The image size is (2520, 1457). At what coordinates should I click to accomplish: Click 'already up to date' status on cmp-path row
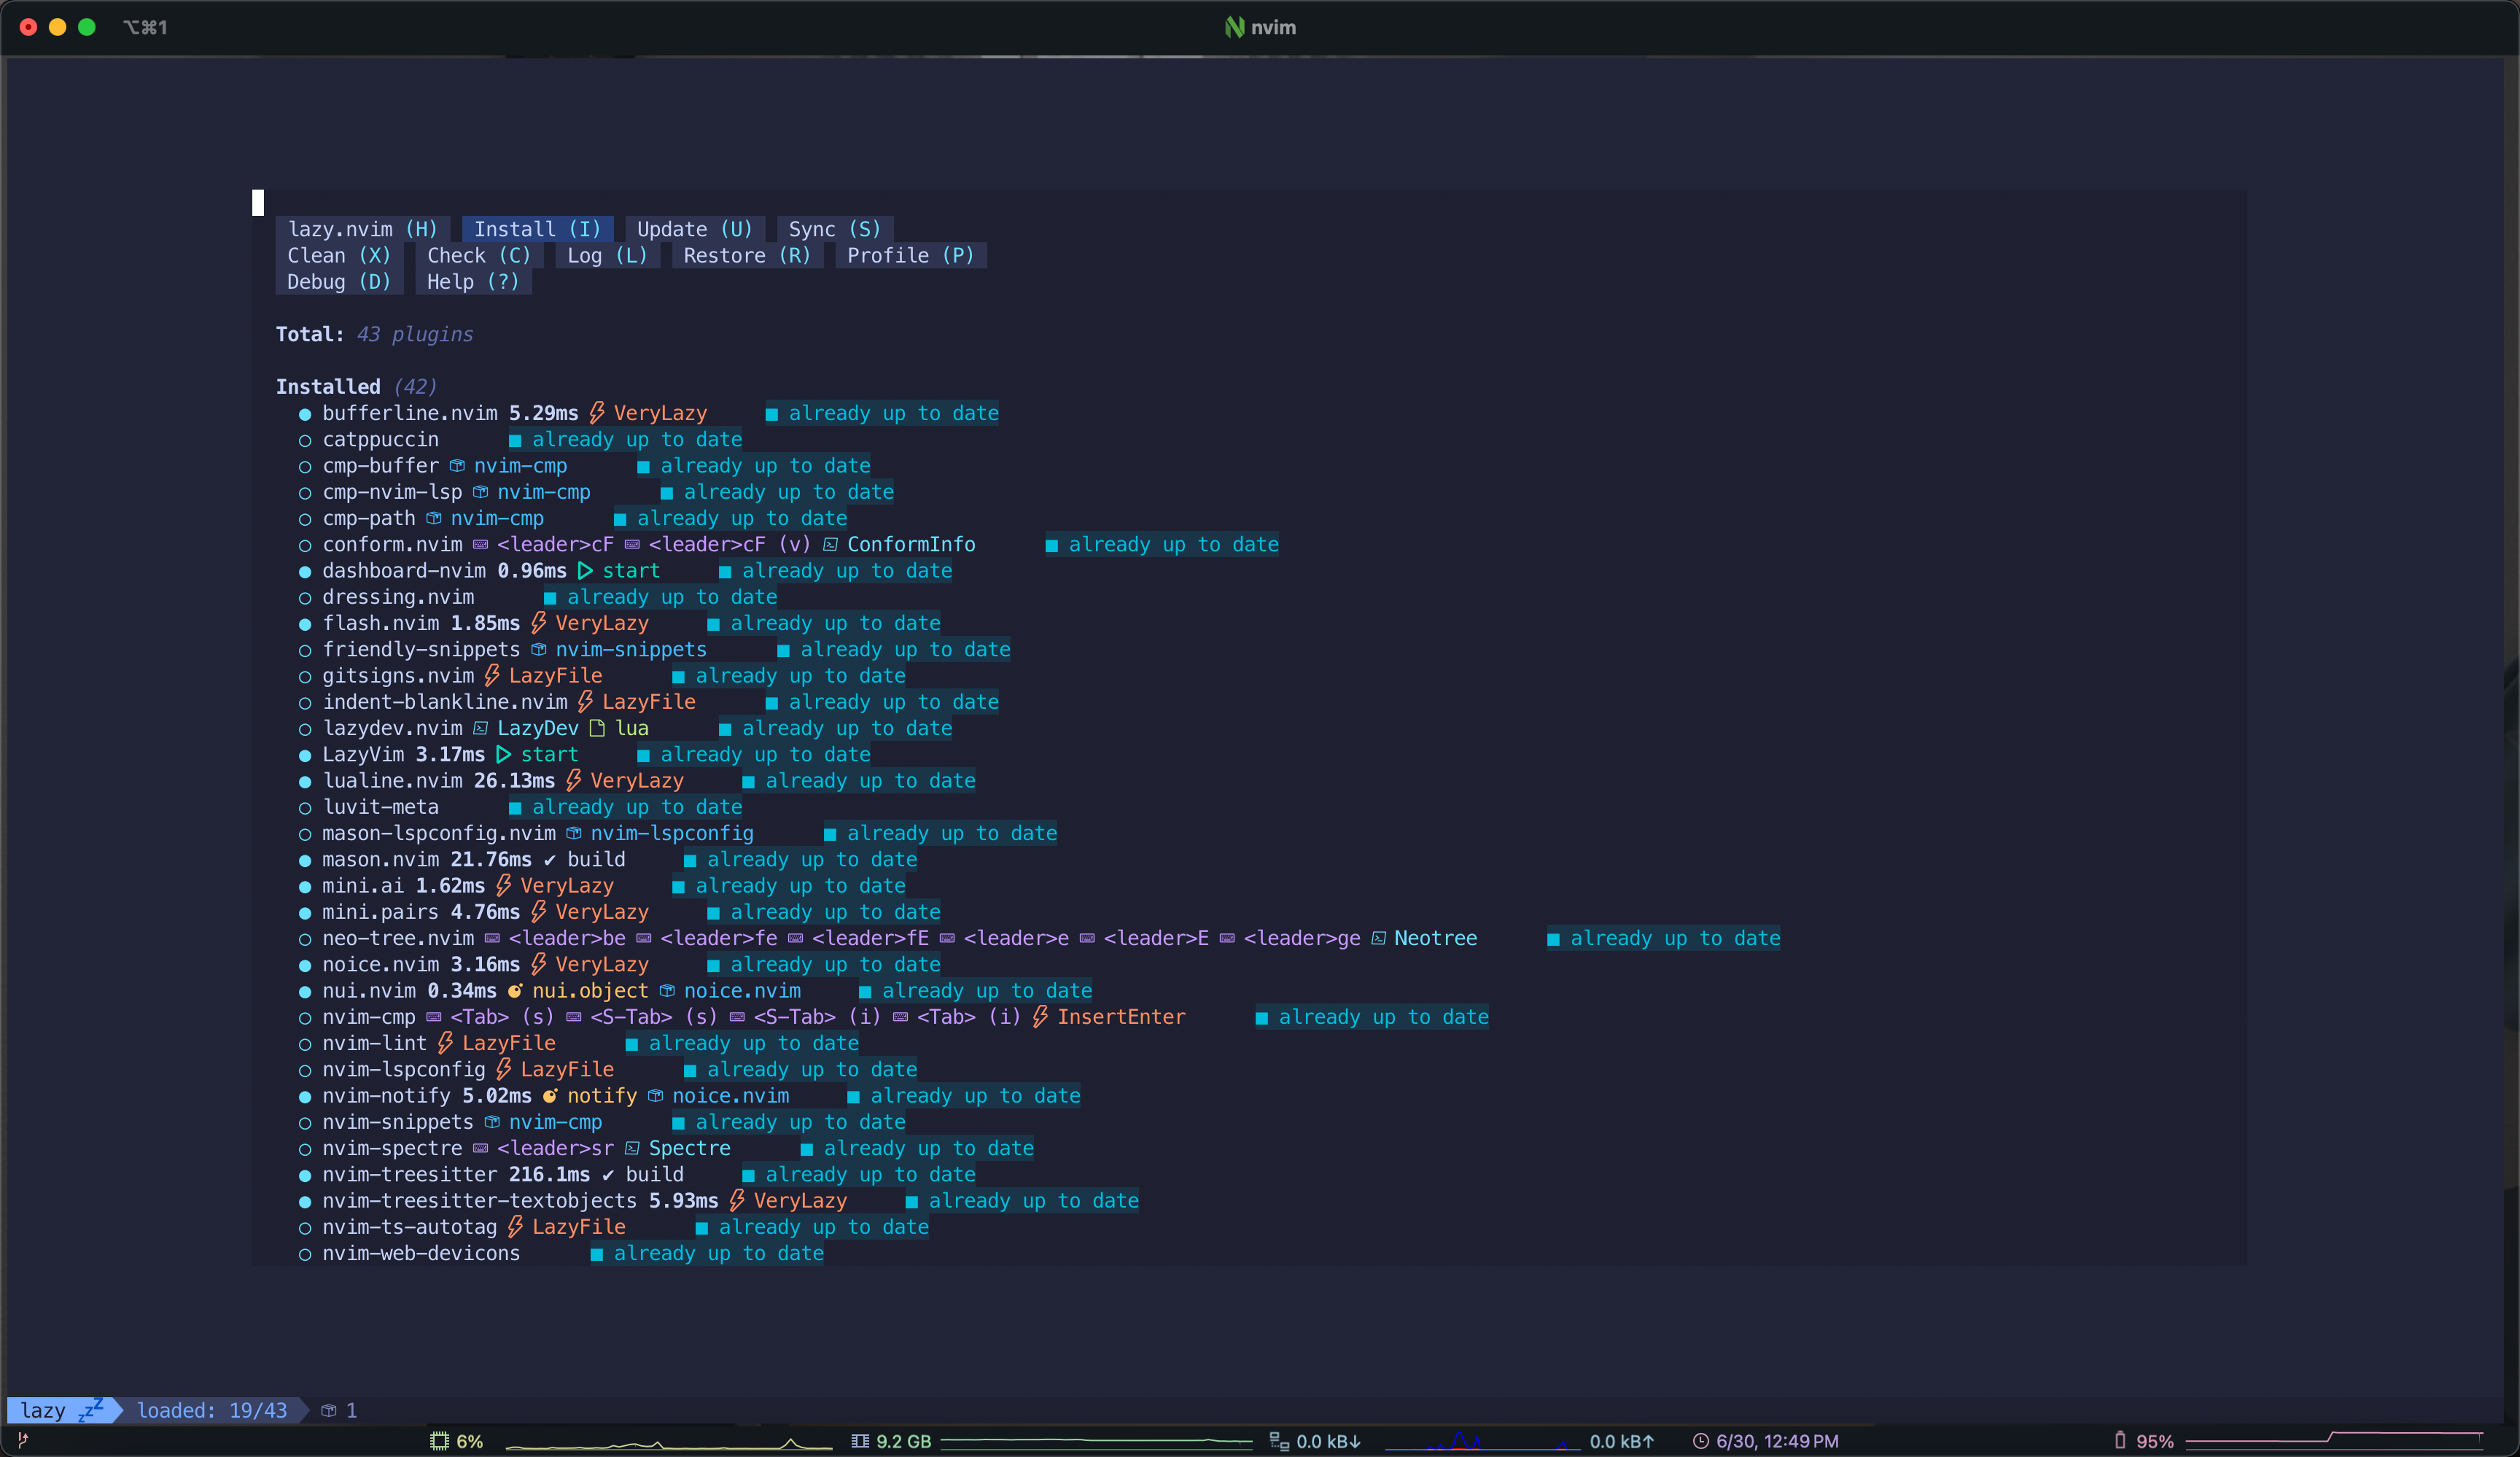pos(731,518)
